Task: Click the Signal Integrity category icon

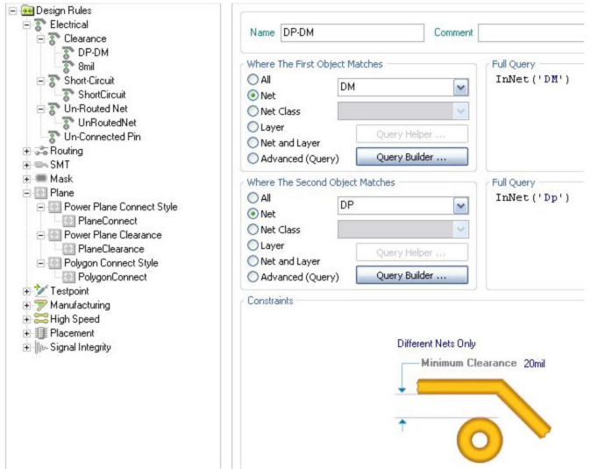Action: pos(40,347)
